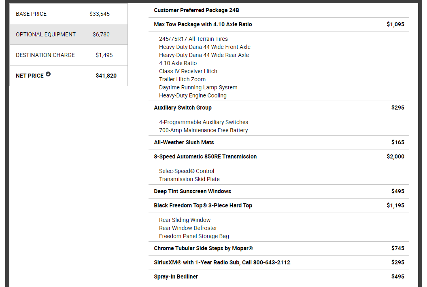Click Trailer Hitch Zoom line
The width and height of the screenshot is (427, 287).
[x=182, y=80]
